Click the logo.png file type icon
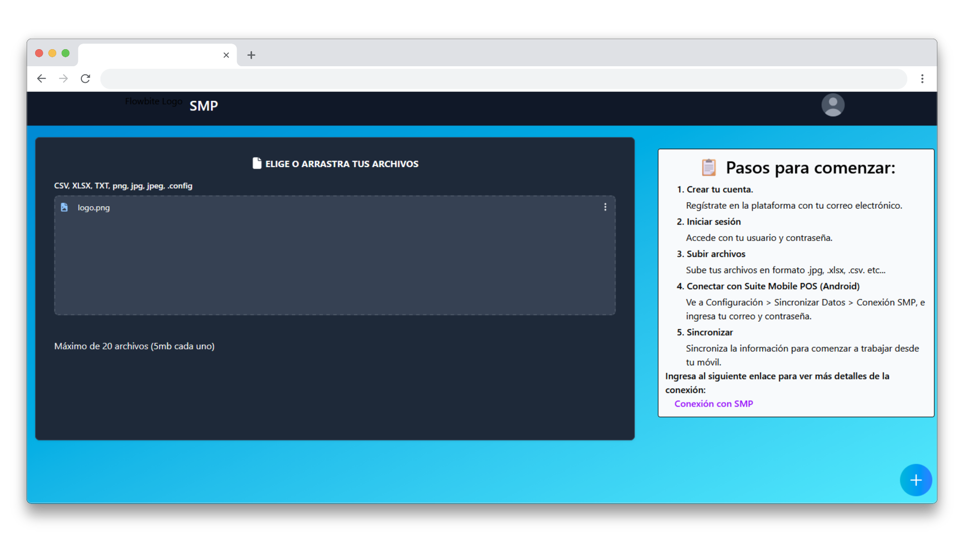The image size is (964, 542). point(64,207)
